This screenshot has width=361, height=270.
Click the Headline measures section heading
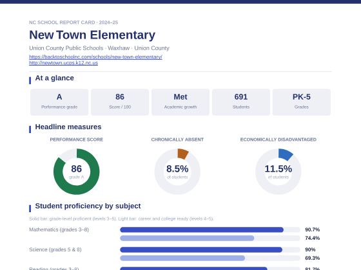click(68, 127)
